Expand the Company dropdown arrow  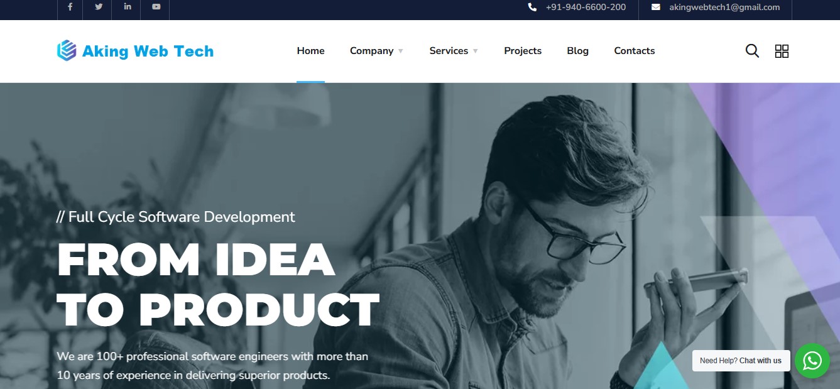401,52
